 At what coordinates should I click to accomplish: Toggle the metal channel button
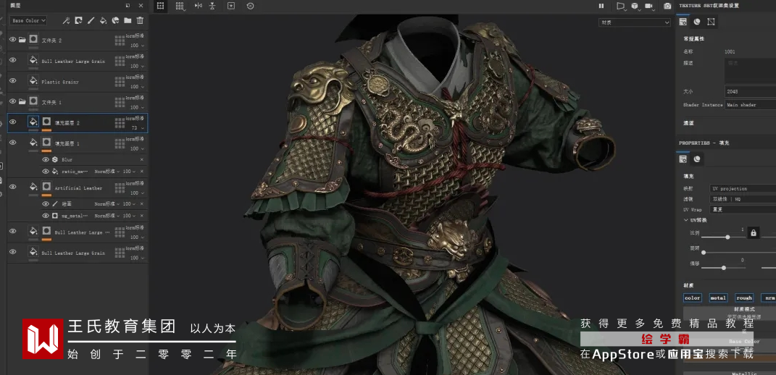pyautogui.click(x=718, y=298)
